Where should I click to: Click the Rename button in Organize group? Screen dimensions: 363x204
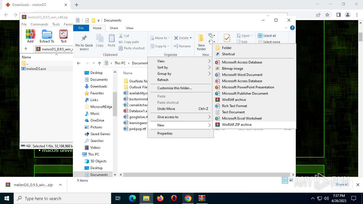click(182, 46)
